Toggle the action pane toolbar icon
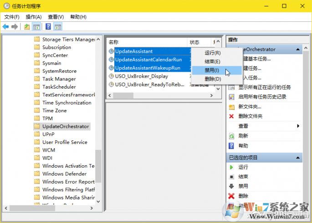 coord(58,27)
